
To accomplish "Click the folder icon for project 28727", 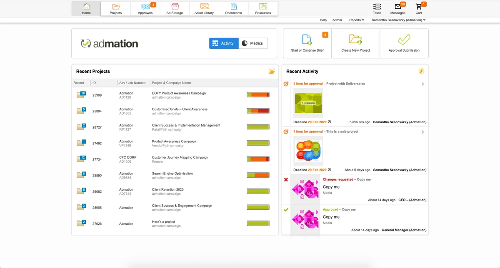I will pyautogui.click(x=81, y=127).
